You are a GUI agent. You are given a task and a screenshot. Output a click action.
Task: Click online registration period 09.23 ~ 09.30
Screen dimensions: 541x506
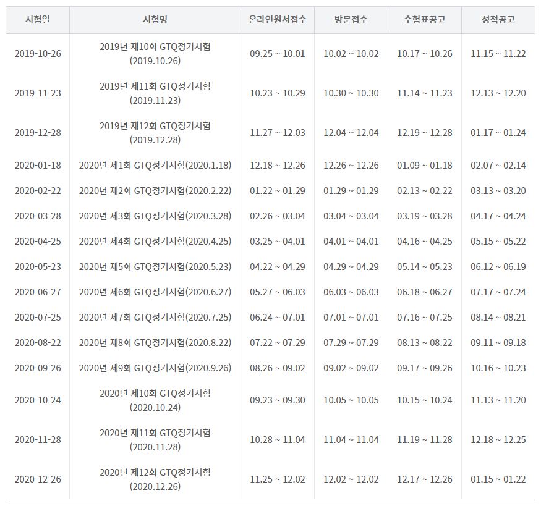click(278, 400)
